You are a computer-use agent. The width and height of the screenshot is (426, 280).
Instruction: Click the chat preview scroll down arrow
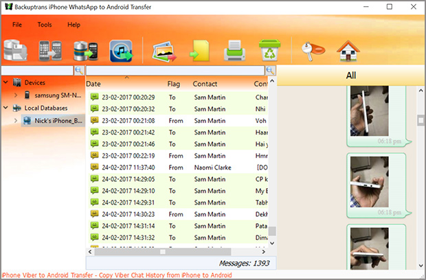pos(421,266)
